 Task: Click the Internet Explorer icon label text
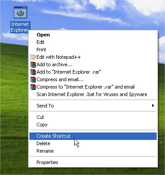tap(20, 27)
